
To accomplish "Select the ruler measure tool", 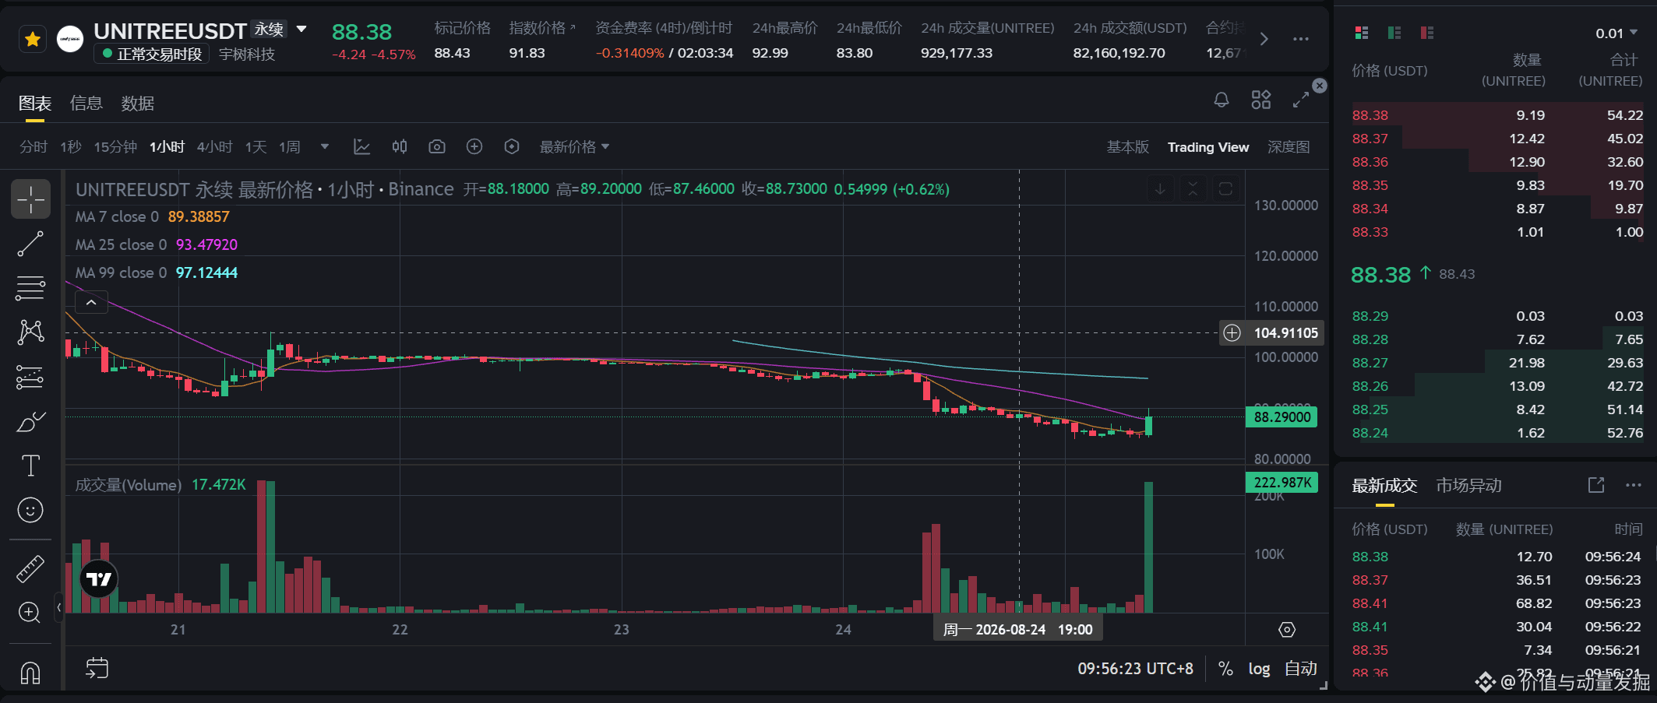I will coord(30,569).
